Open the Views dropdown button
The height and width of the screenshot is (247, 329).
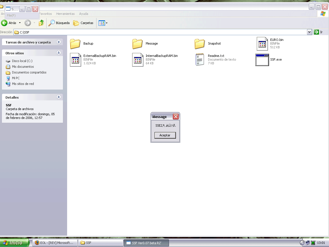tap(103, 23)
